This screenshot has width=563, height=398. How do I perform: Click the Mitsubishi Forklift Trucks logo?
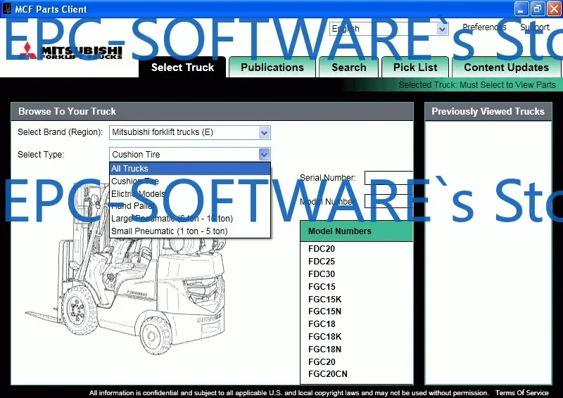click(x=71, y=51)
